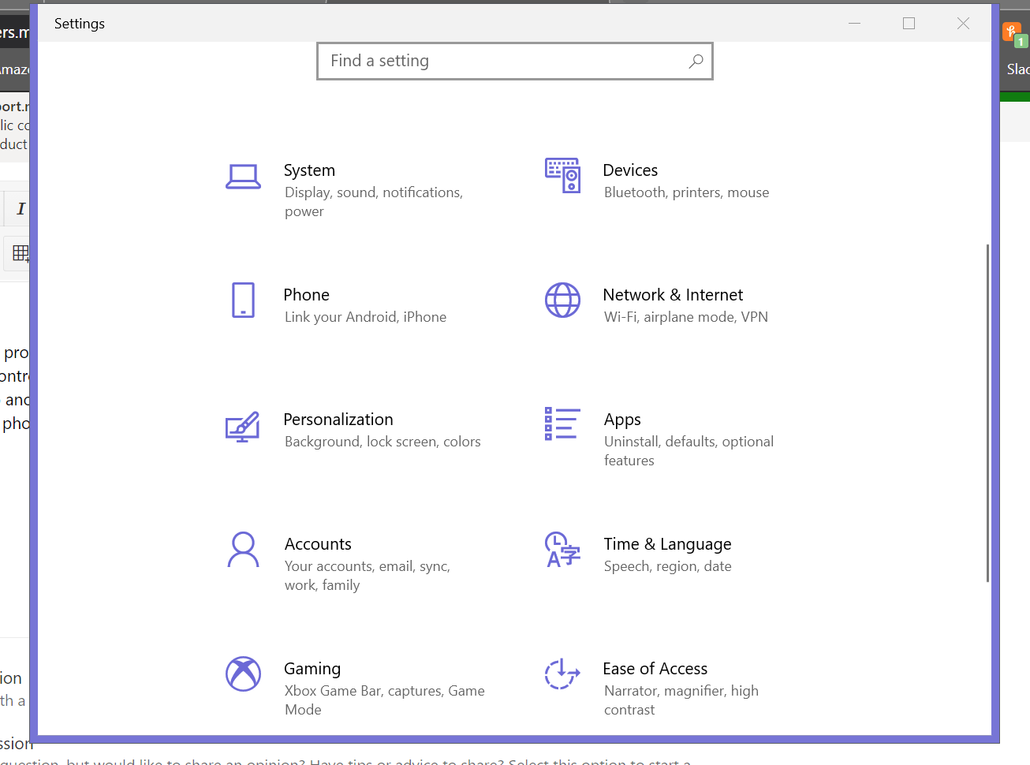Open System display and sound settings

coord(309,170)
